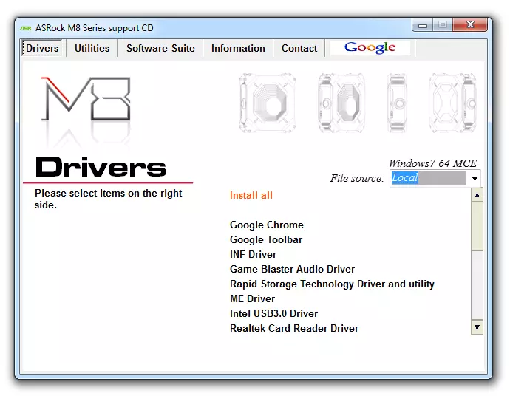Select Realtek Card Reader Driver

point(294,328)
